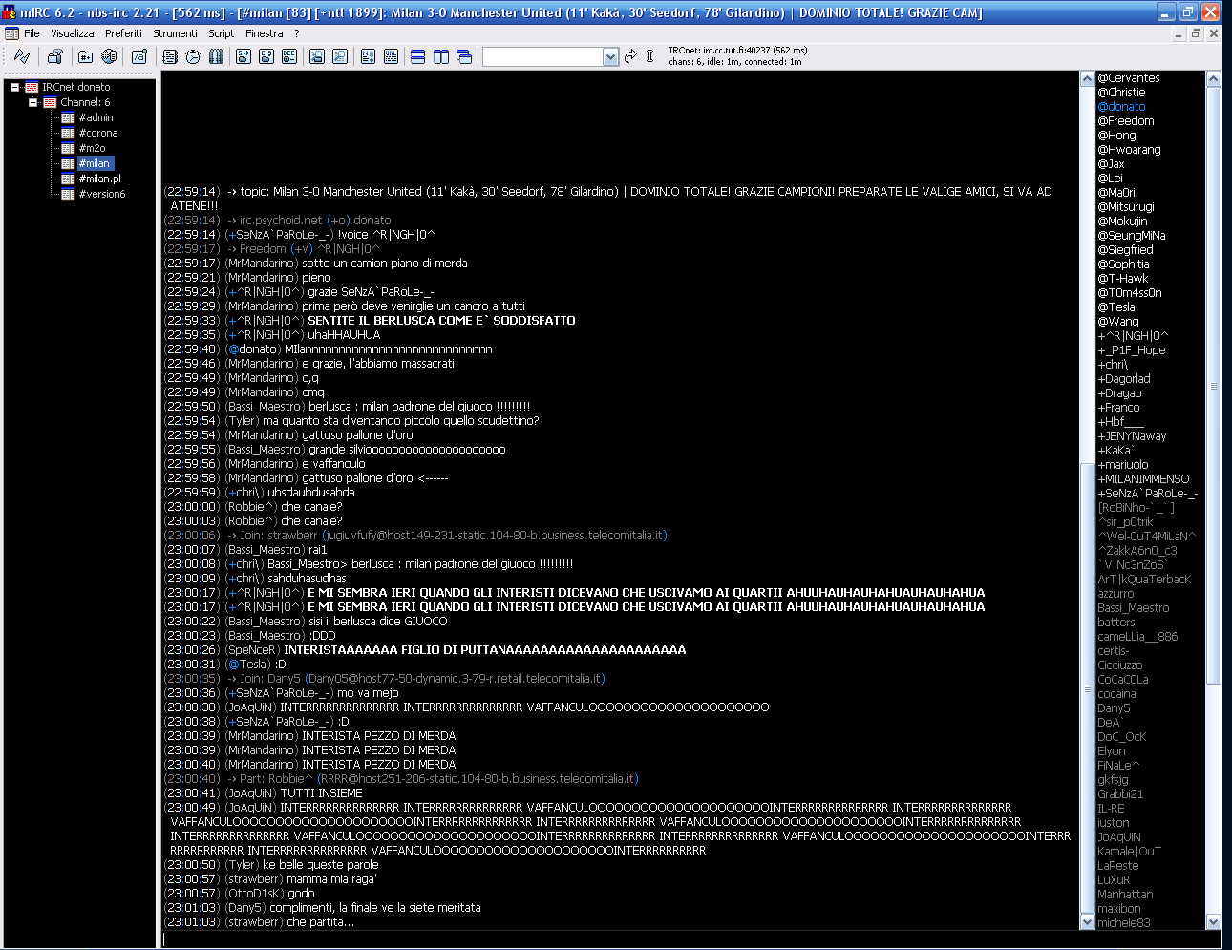
Task: Click the DCC options toolbar icon
Action: coord(289,57)
